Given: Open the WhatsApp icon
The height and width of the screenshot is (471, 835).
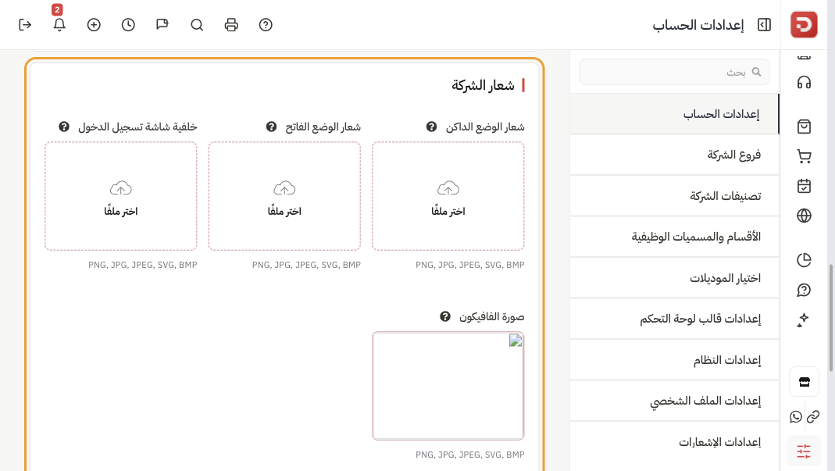Looking at the screenshot, I should 796,416.
